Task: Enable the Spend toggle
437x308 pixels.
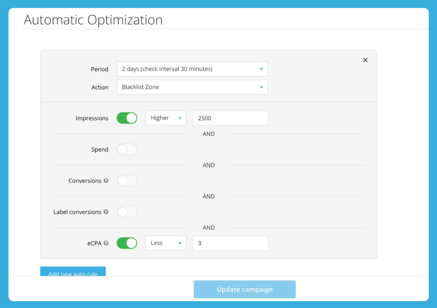Action: click(x=127, y=149)
